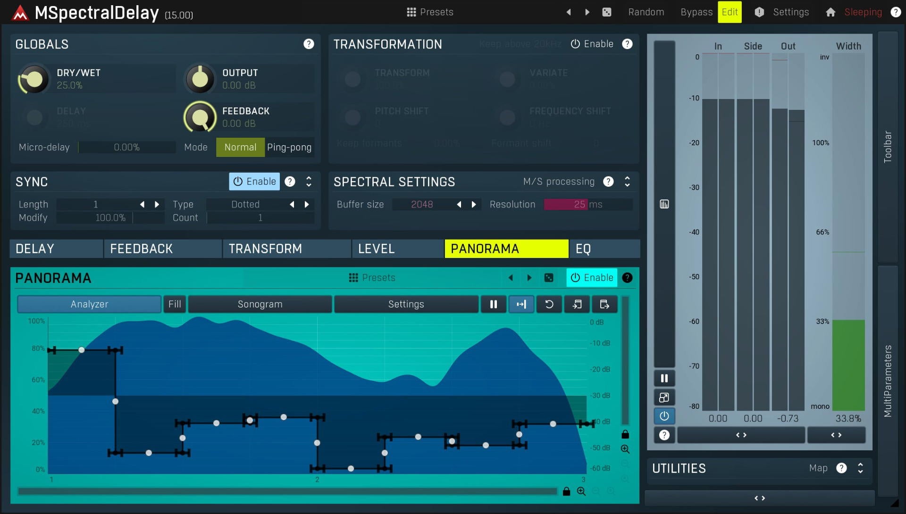The width and height of the screenshot is (906, 514).
Task: Click the lock icon beside the vertical zoom
Action: 625,434
